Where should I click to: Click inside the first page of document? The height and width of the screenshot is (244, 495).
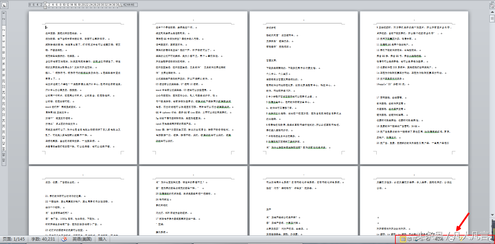(83, 86)
